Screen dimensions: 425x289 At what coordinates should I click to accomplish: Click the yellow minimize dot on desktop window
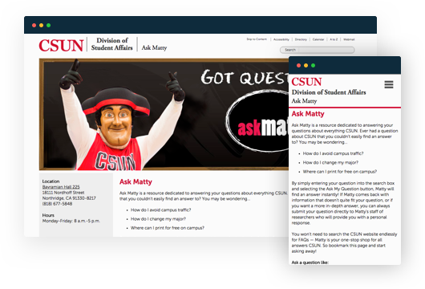pyautogui.click(x=41, y=25)
